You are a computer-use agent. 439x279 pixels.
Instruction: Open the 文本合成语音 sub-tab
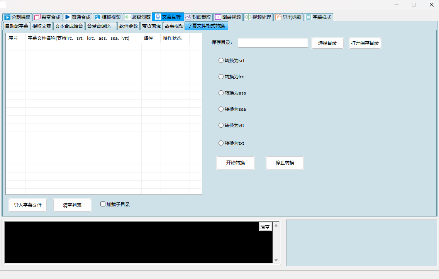(x=69, y=26)
